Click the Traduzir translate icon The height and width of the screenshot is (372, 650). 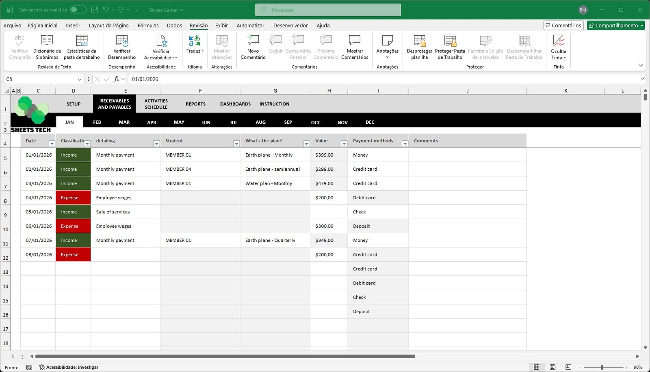point(195,41)
